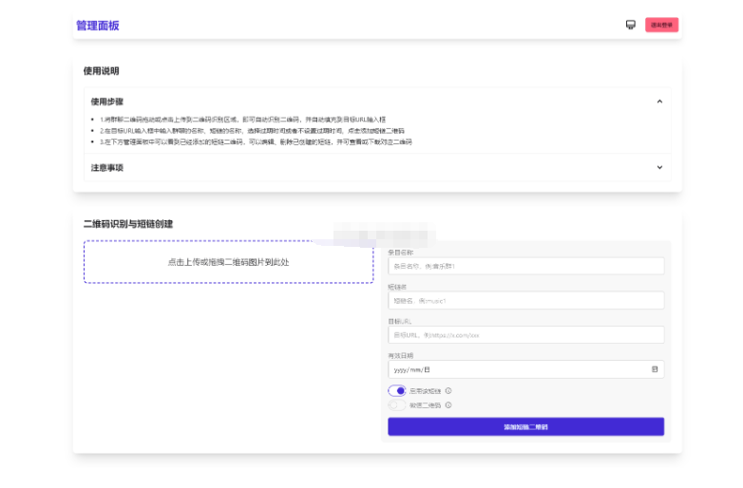
Task: Click the 管理面板 header title
Action: coord(98,26)
